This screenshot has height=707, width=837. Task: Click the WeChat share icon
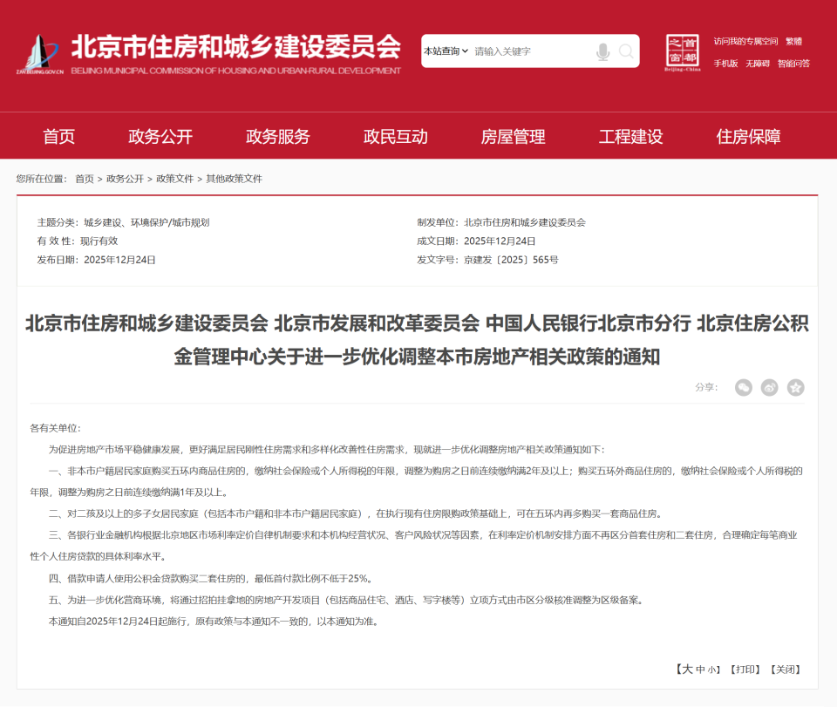(744, 388)
